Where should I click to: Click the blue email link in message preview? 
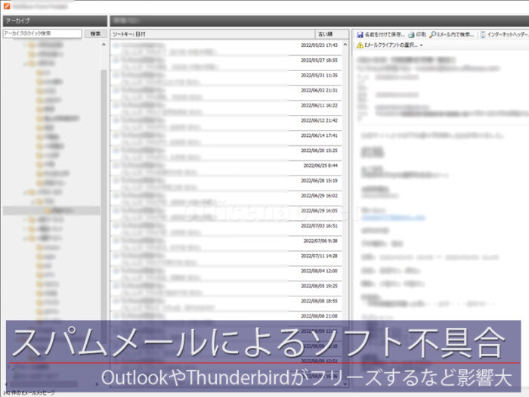393,218
